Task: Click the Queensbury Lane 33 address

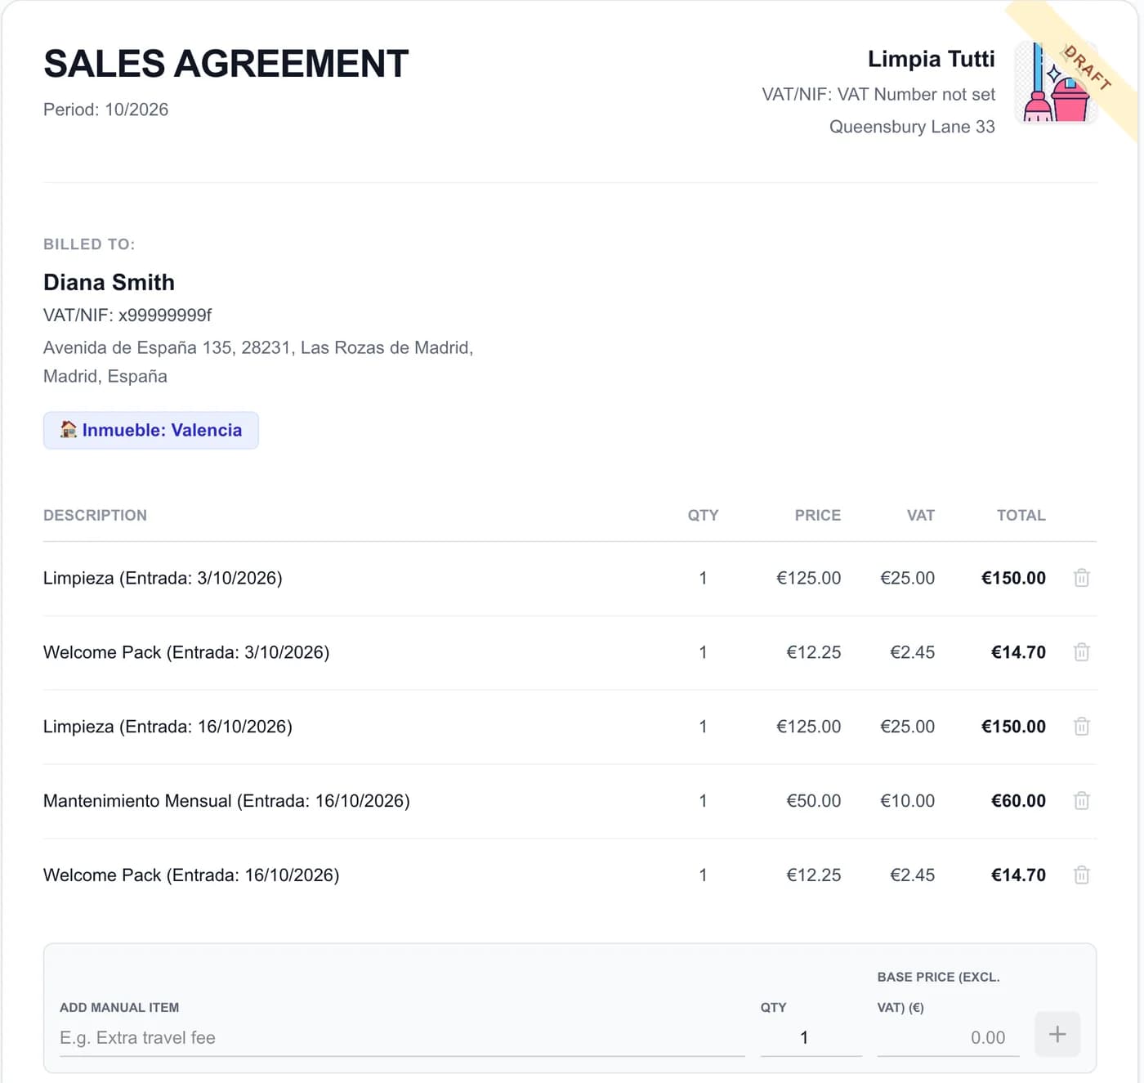Action: click(x=912, y=127)
